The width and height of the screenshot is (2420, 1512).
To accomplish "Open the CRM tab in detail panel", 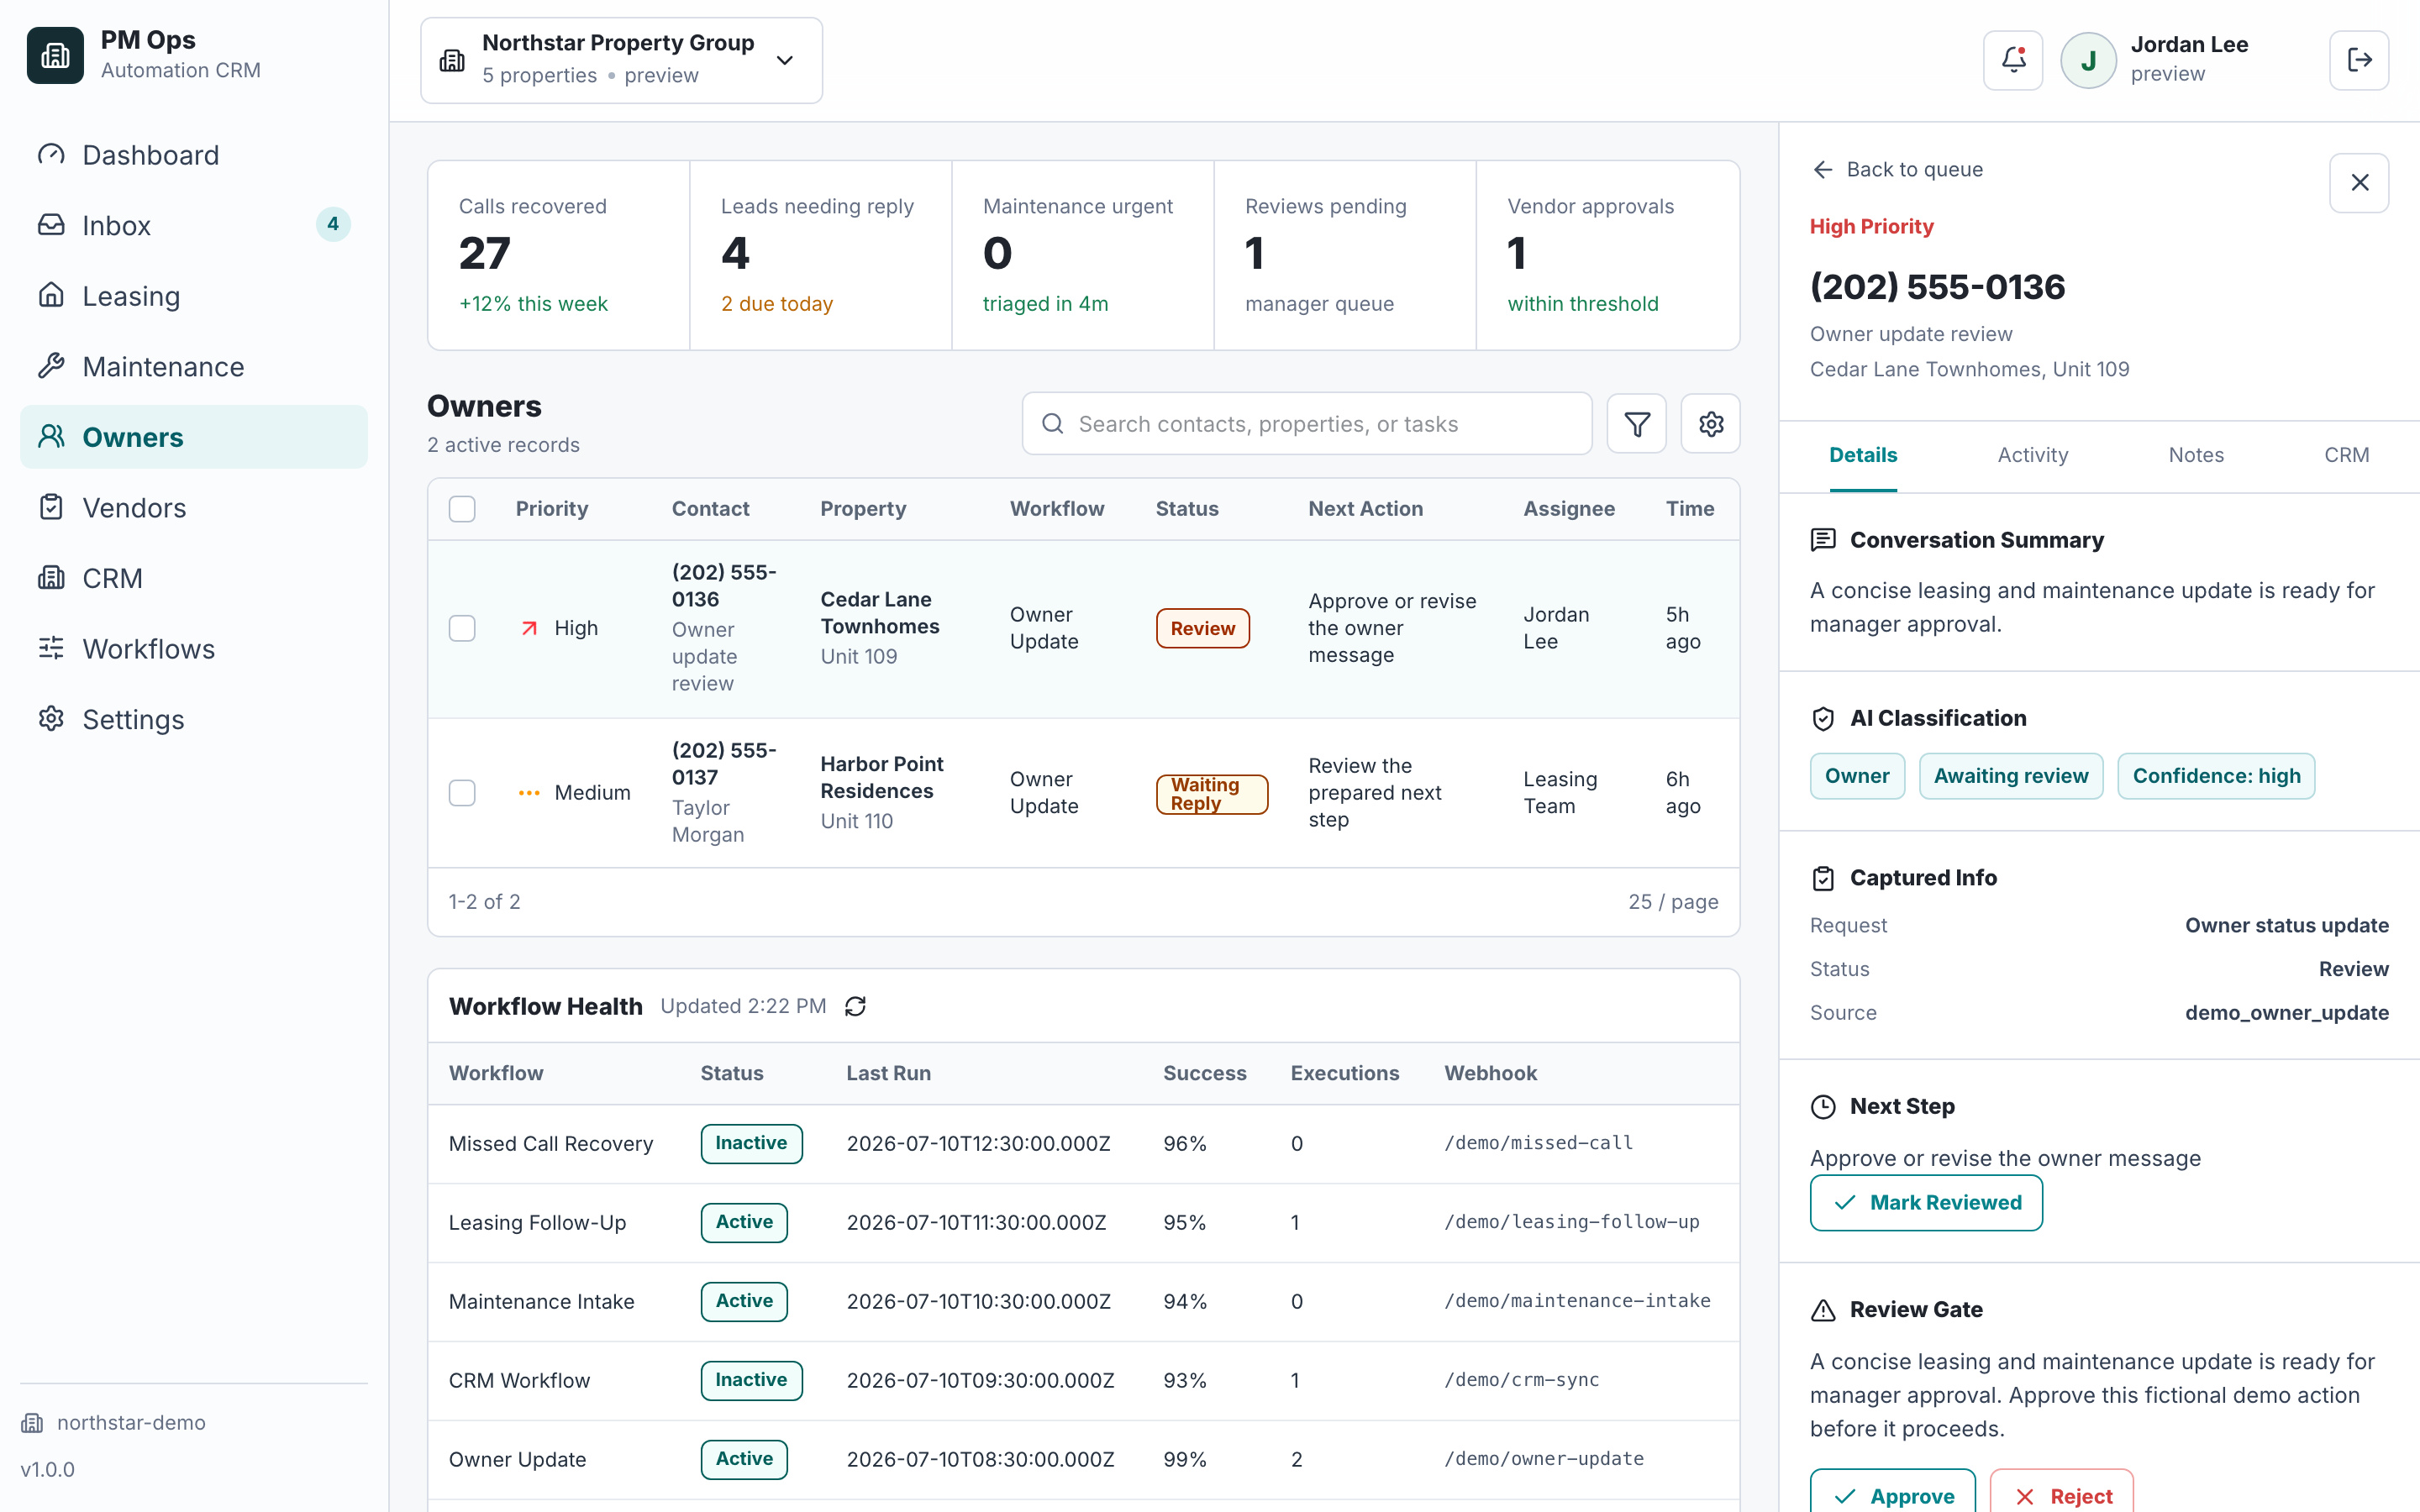I will pos(2346,455).
